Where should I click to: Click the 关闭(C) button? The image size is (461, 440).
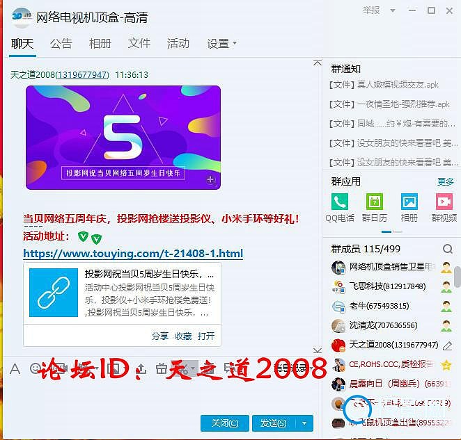225,423
